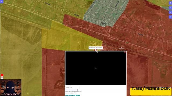Click the map pin icon below red swatch
The image size is (172, 96).
tap(2, 78)
